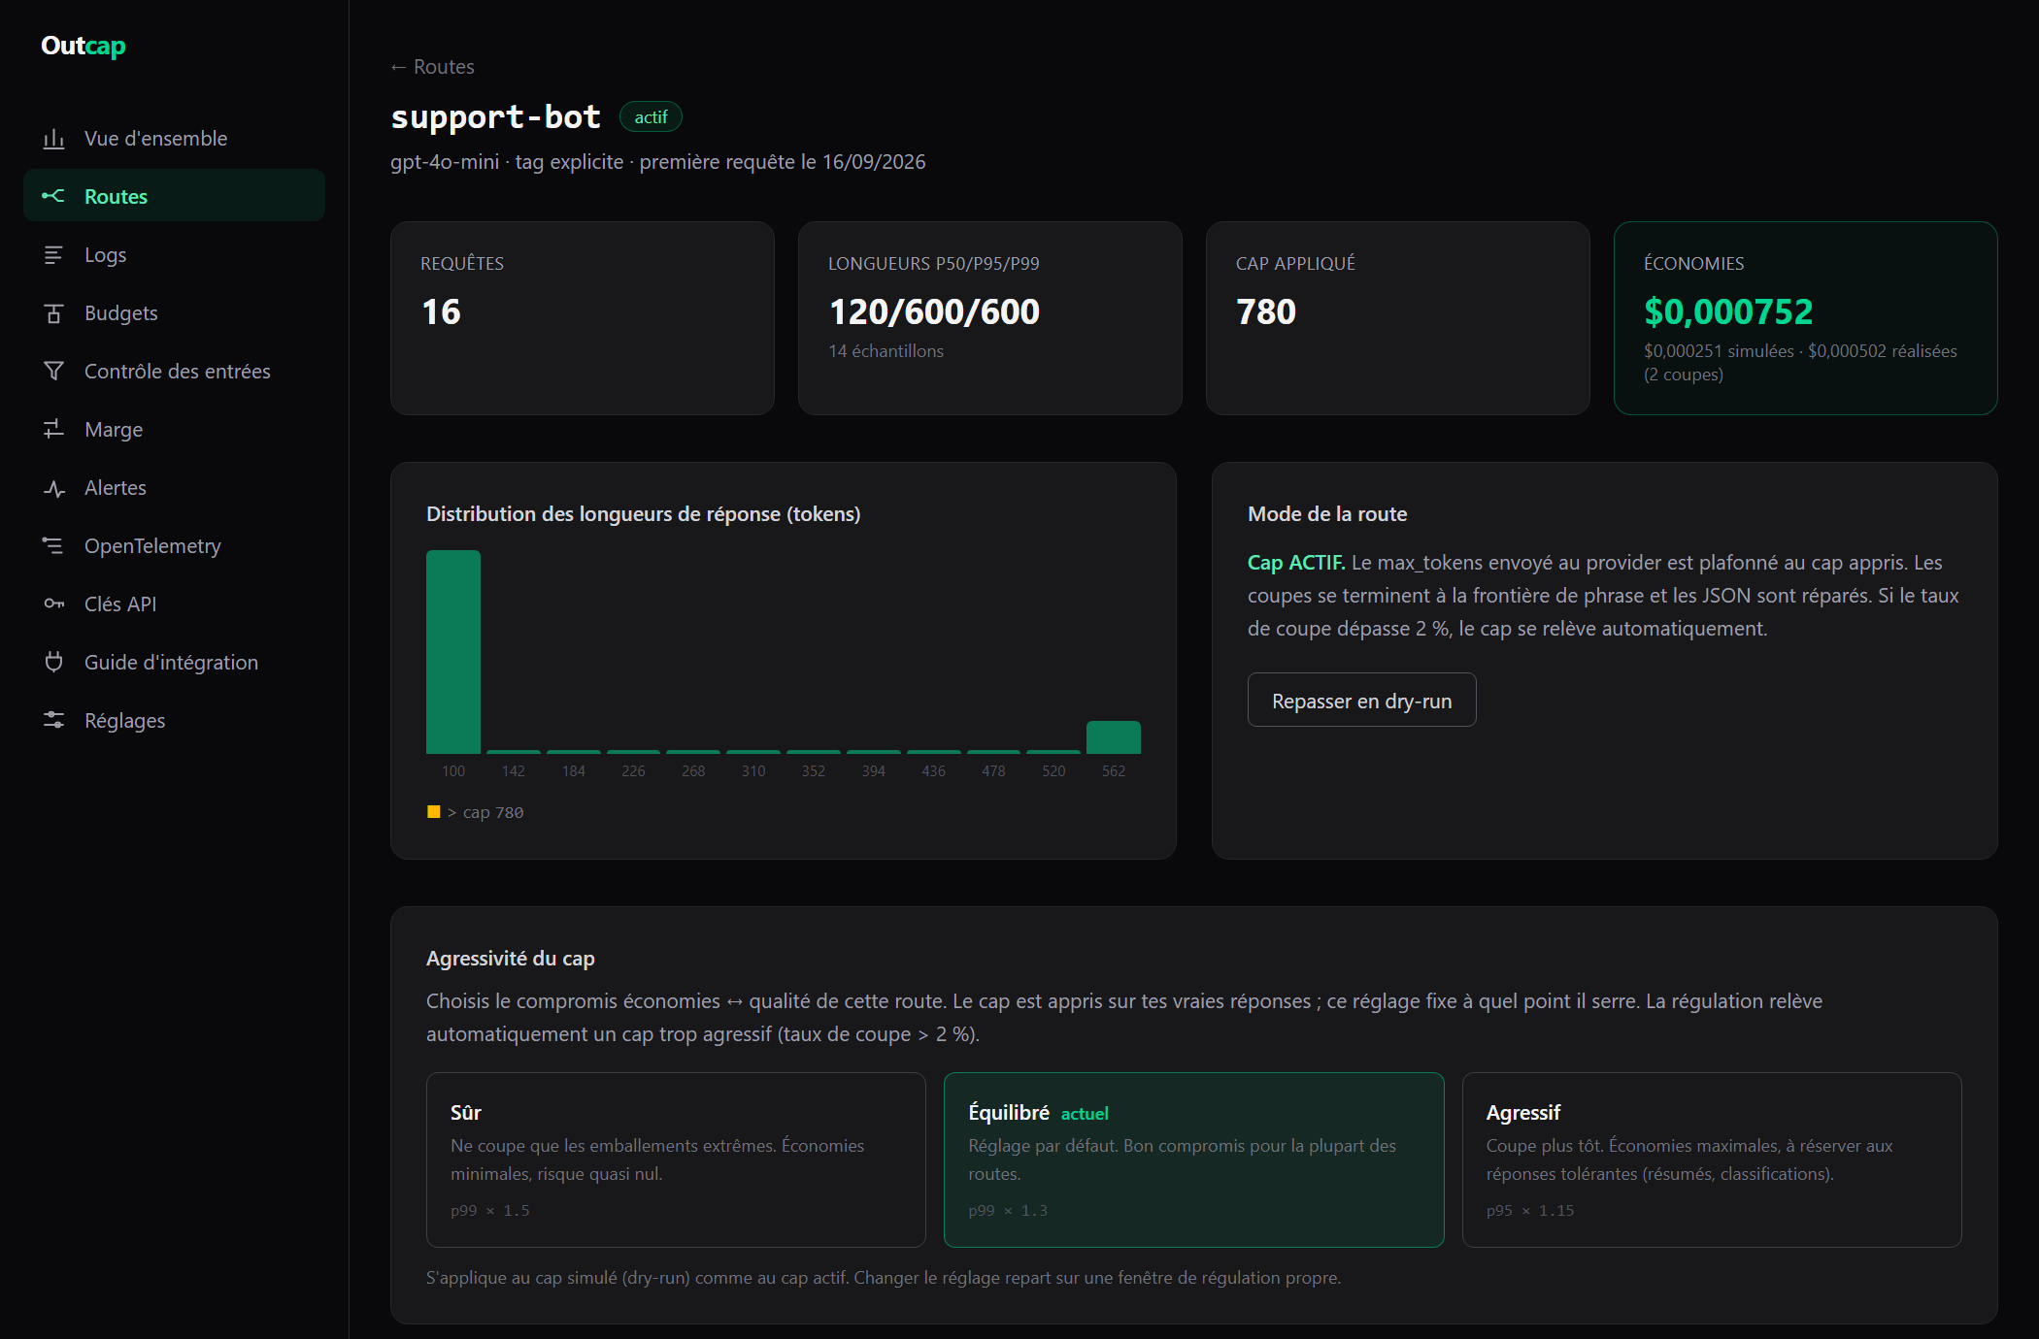Click the Outcap logo

(84, 46)
